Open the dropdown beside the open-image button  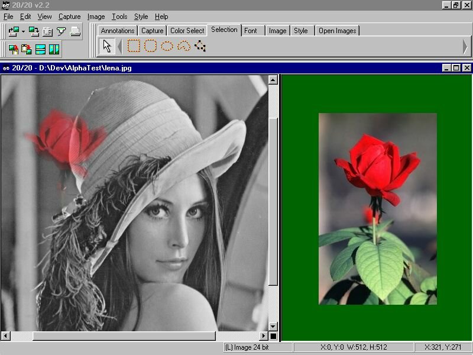24,31
